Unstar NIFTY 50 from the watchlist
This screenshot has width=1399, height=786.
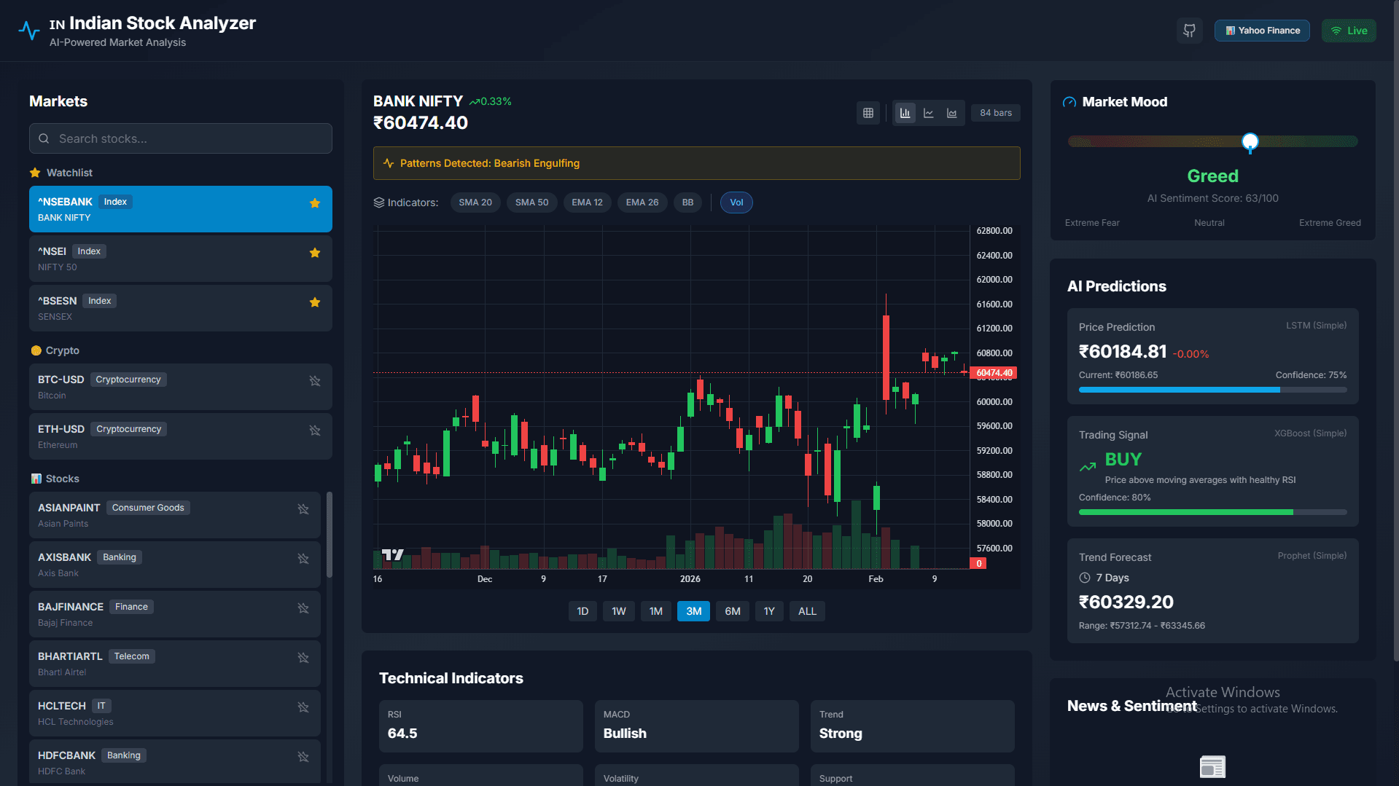(315, 253)
